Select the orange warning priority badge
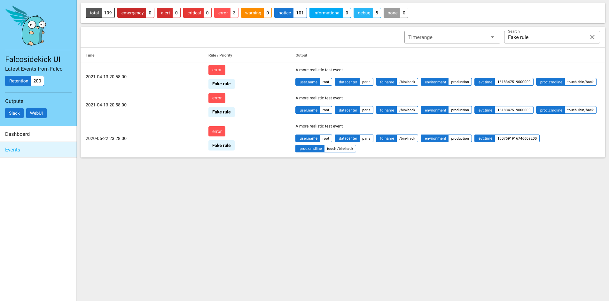609x301 pixels. [256, 13]
